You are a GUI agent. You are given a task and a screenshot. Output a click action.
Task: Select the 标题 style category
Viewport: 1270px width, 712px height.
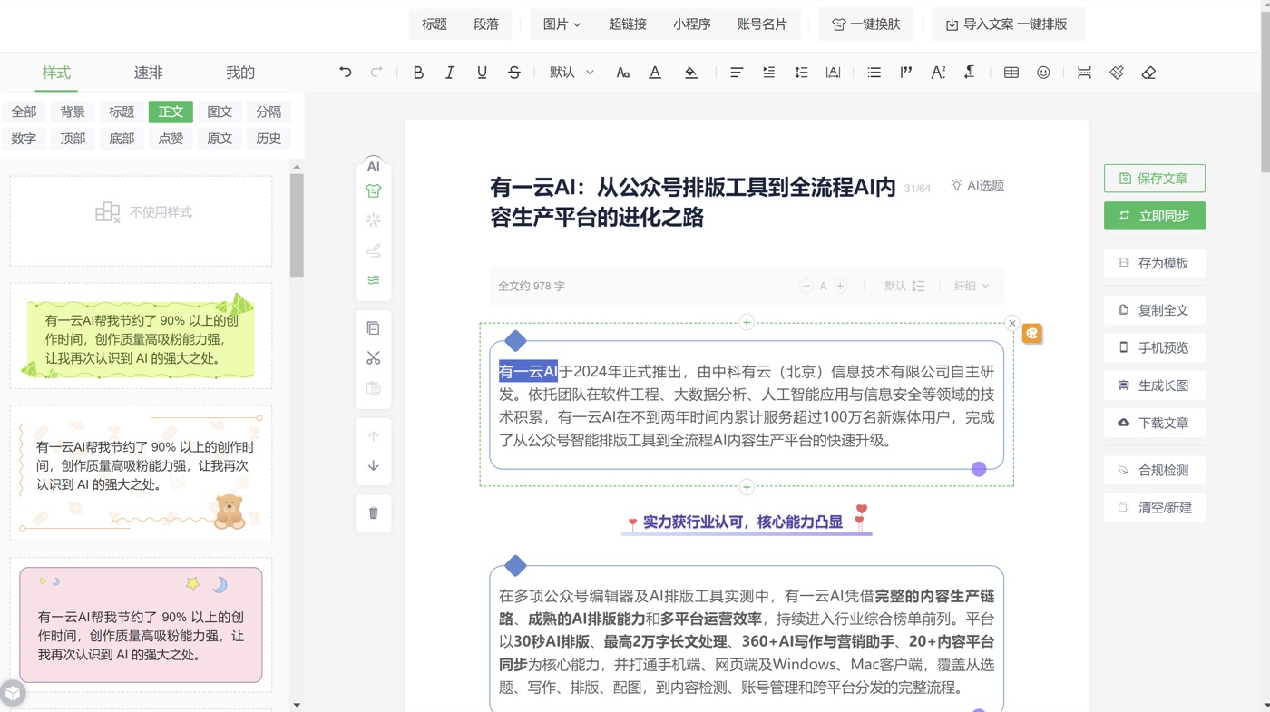[x=122, y=112]
